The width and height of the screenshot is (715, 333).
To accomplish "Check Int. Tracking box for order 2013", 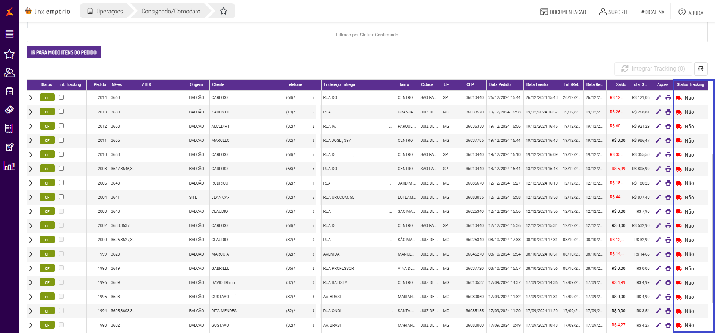I will click(61, 112).
